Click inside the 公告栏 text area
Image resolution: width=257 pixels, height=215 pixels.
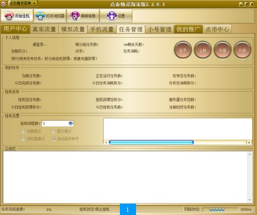click(125, 177)
